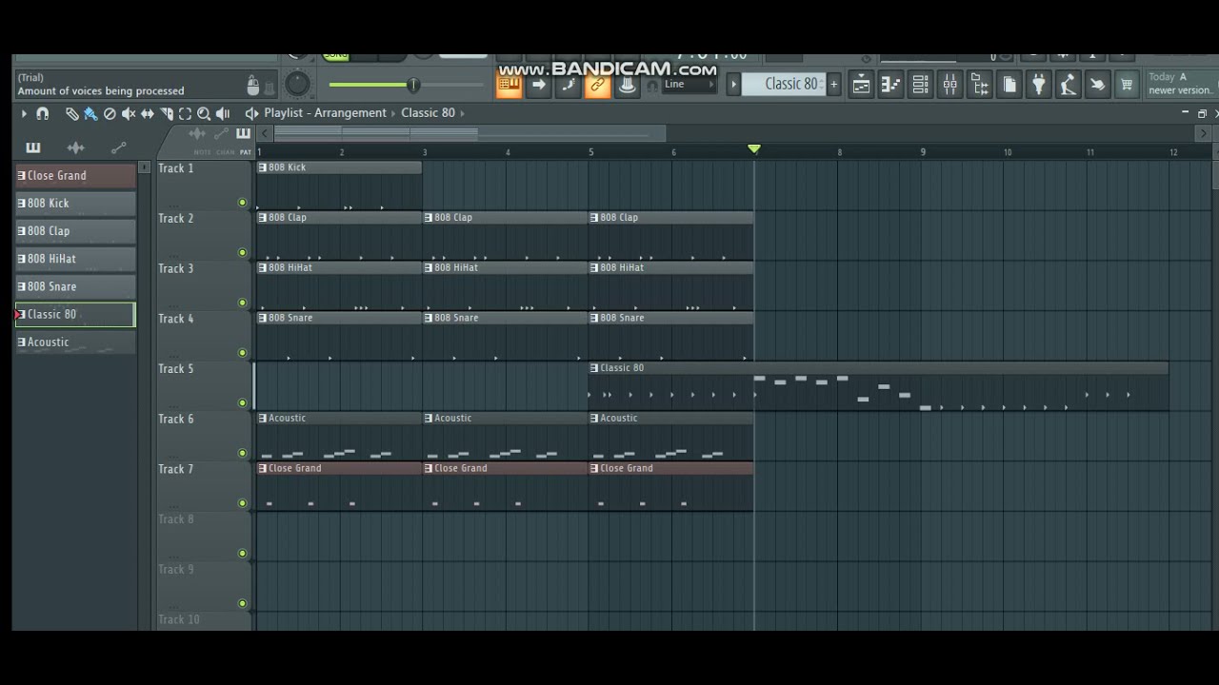Click the playhead marker on timeline

click(x=754, y=149)
